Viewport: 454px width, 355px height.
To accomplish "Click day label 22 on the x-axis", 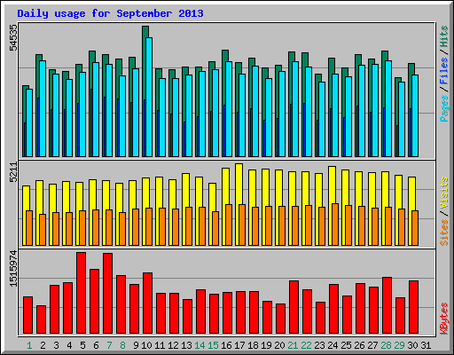I will click(306, 345).
